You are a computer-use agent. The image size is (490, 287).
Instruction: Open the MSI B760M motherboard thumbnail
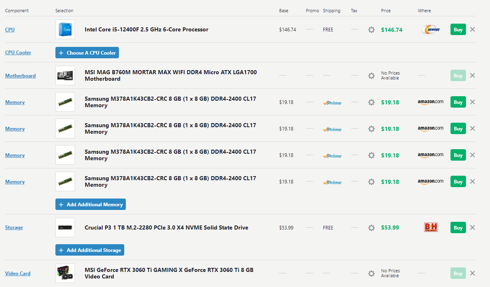65,75
